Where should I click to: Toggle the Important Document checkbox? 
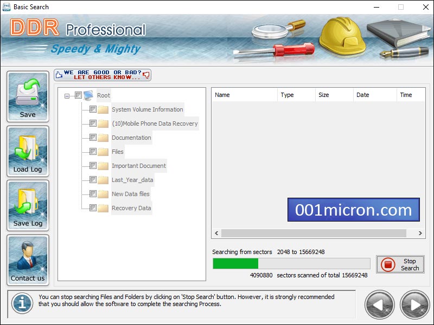coord(93,166)
